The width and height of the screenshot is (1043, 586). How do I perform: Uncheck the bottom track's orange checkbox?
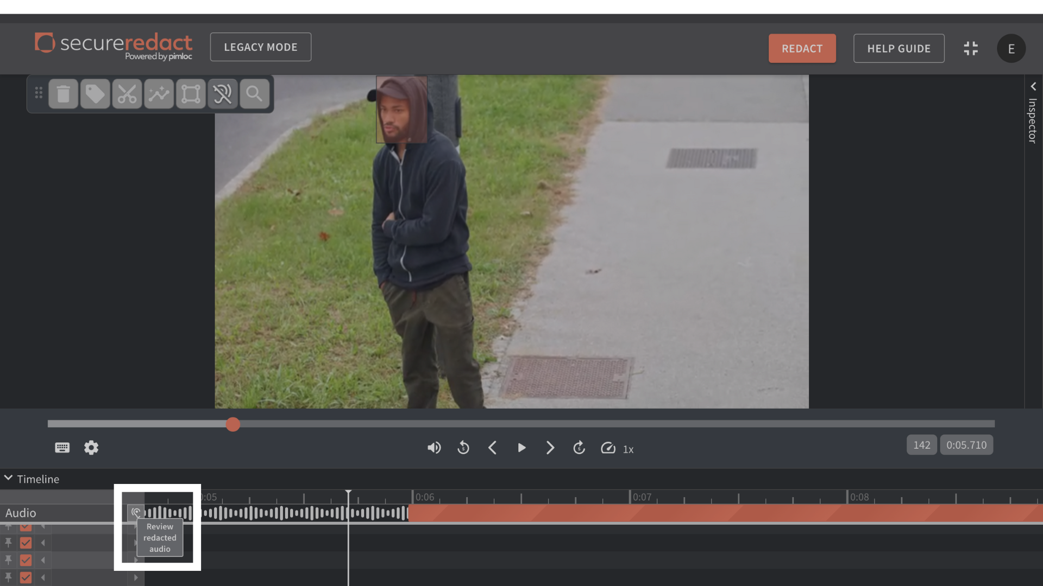pos(26,577)
